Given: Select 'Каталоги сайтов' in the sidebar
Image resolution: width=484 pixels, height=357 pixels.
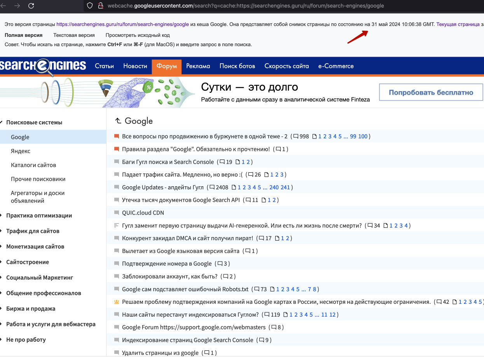Looking at the screenshot, I should click(x=33, y=165).
